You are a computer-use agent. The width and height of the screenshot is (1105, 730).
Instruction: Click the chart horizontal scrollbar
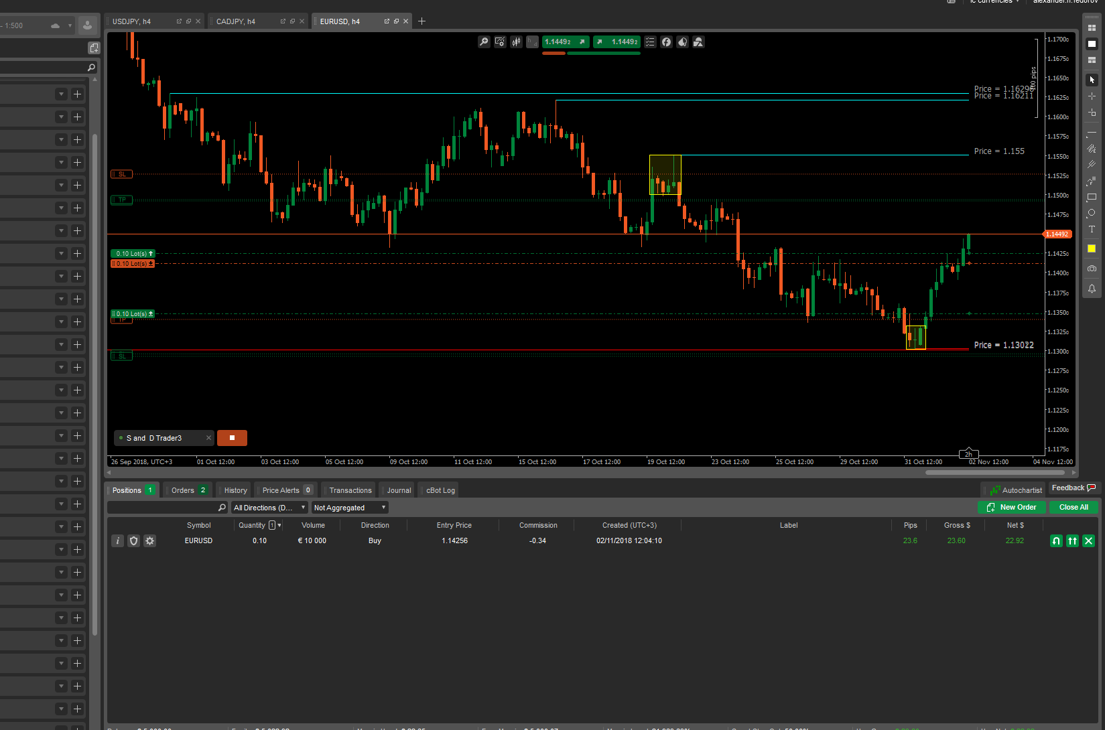tap(994, 472)
